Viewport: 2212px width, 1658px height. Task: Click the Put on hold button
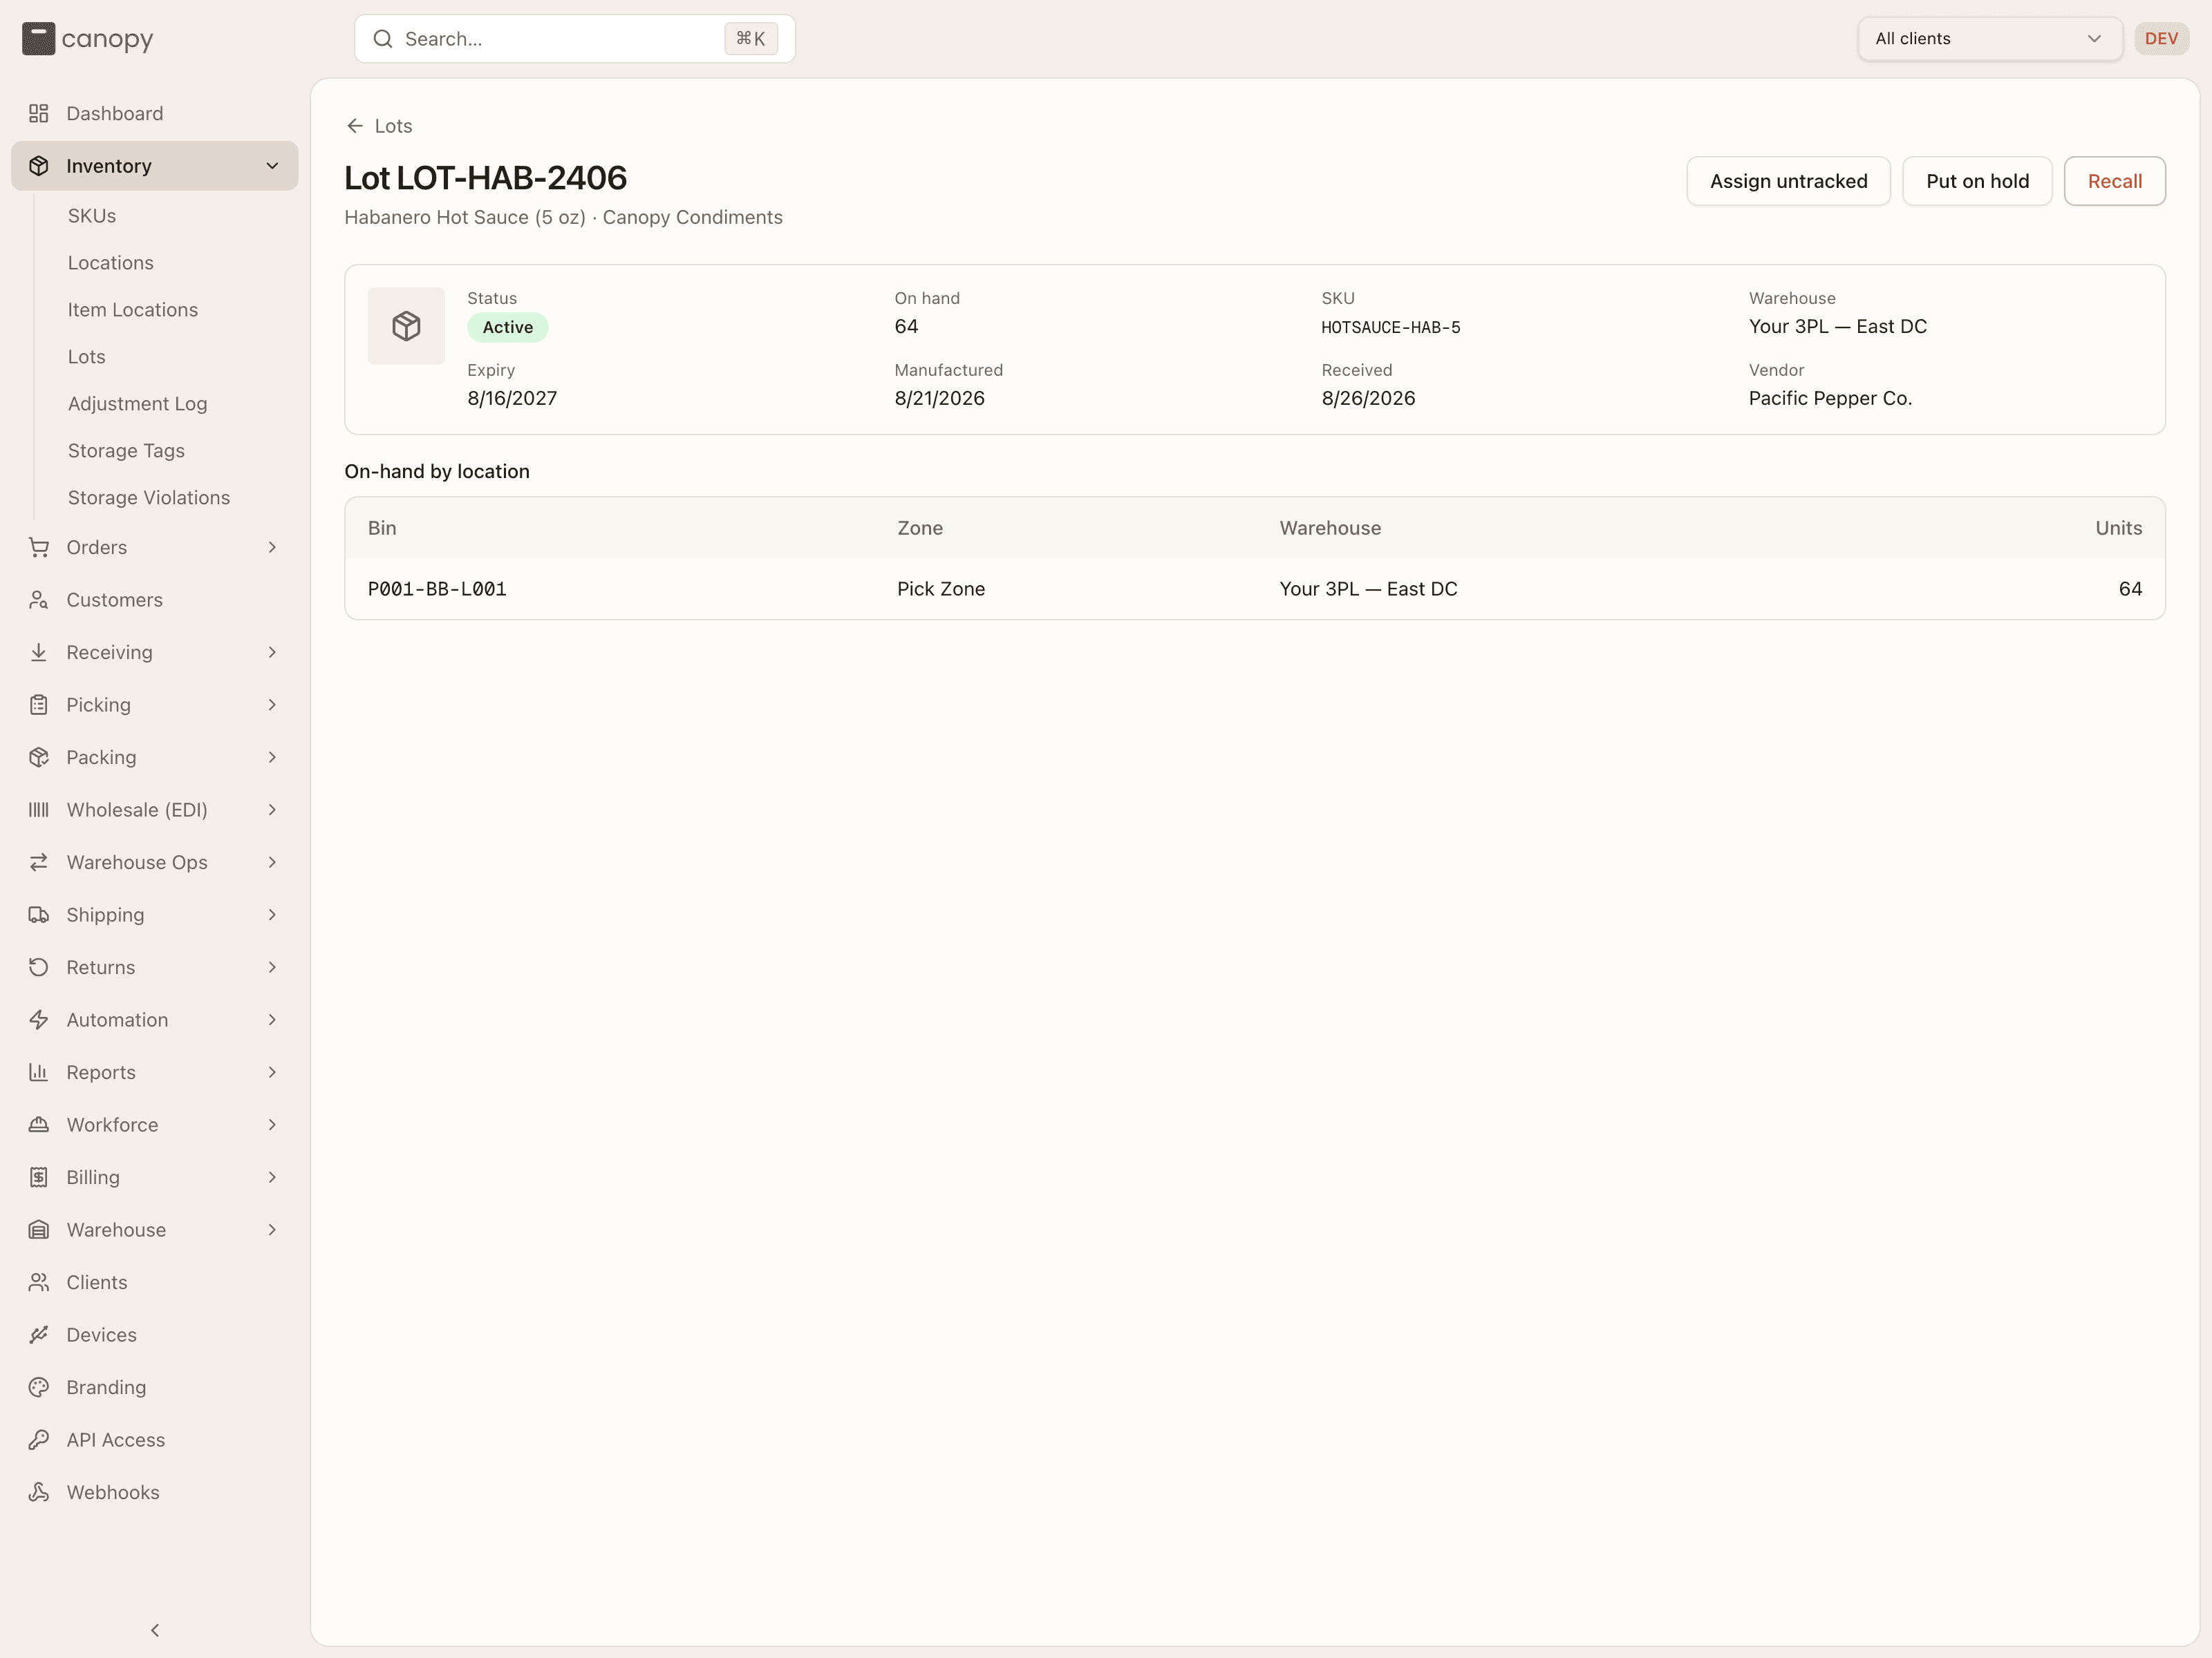pos(1977,181)
